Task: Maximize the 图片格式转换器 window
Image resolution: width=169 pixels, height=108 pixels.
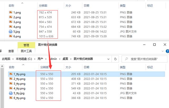Action: pos(154,45)
